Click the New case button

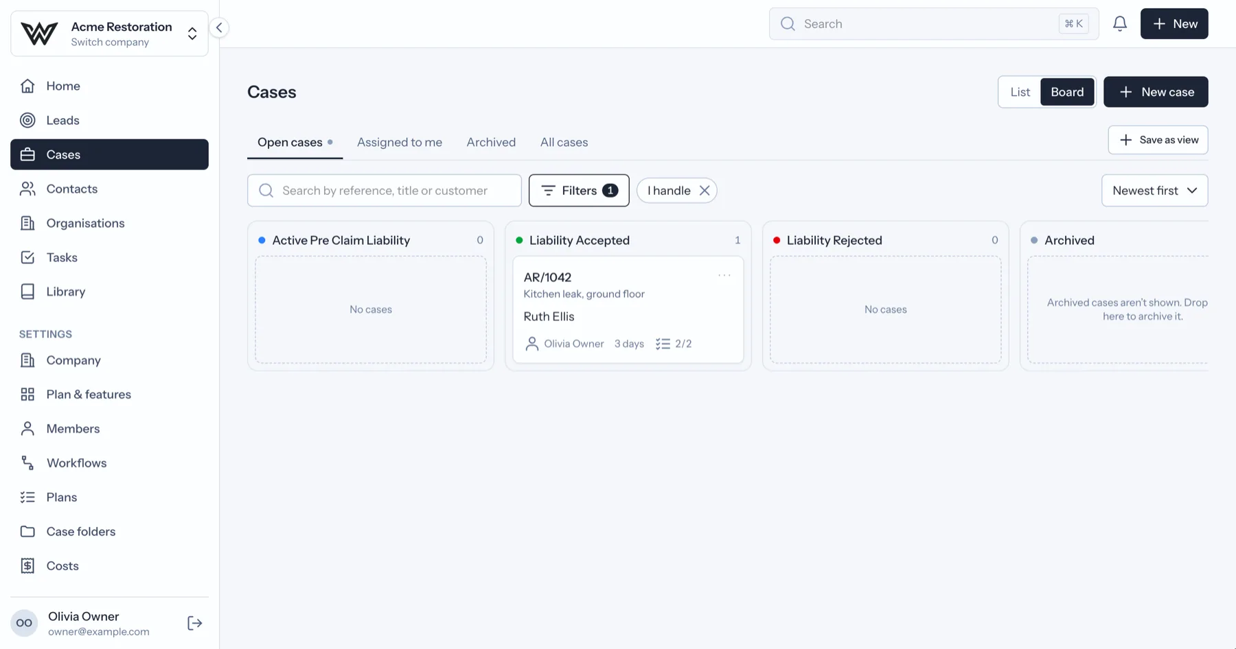(x=1156, y=92)
